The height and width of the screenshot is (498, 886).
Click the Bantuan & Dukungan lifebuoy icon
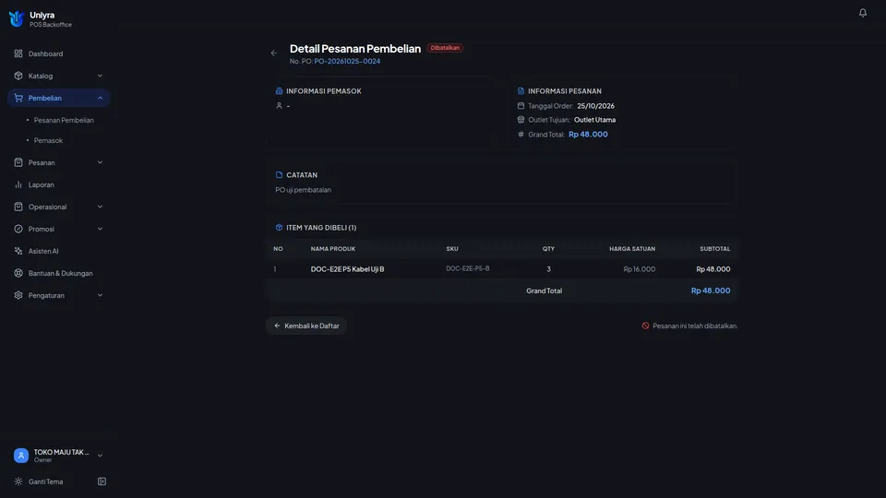18,273
